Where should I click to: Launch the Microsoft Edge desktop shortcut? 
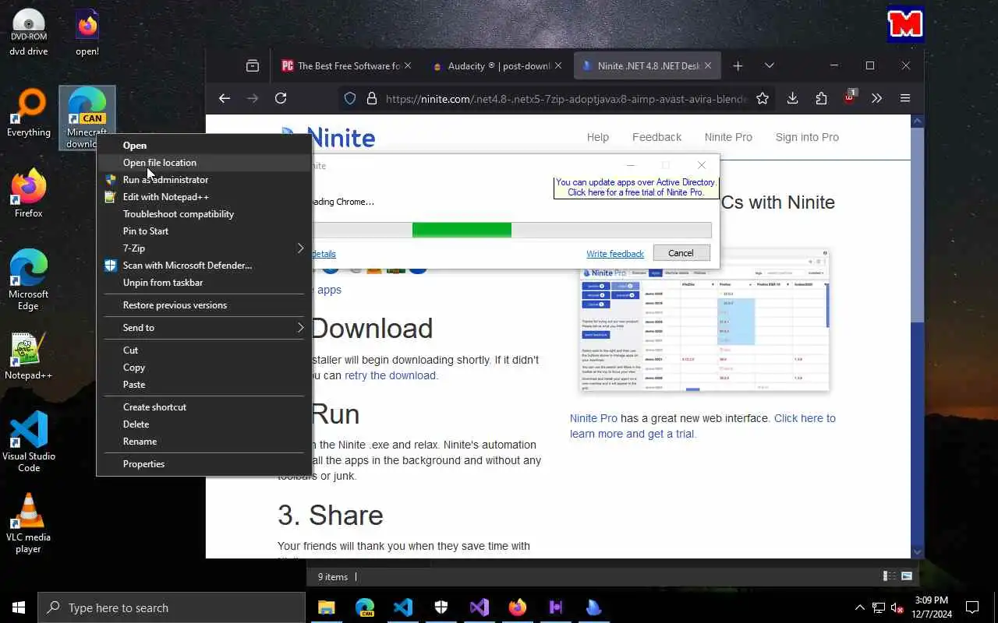[29, 280]
